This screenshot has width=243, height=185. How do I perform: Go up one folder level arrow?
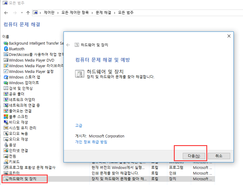28,13
